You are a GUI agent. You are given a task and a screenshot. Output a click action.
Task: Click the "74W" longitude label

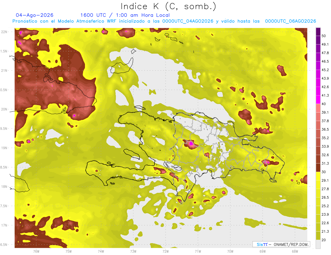click(101, 251)
